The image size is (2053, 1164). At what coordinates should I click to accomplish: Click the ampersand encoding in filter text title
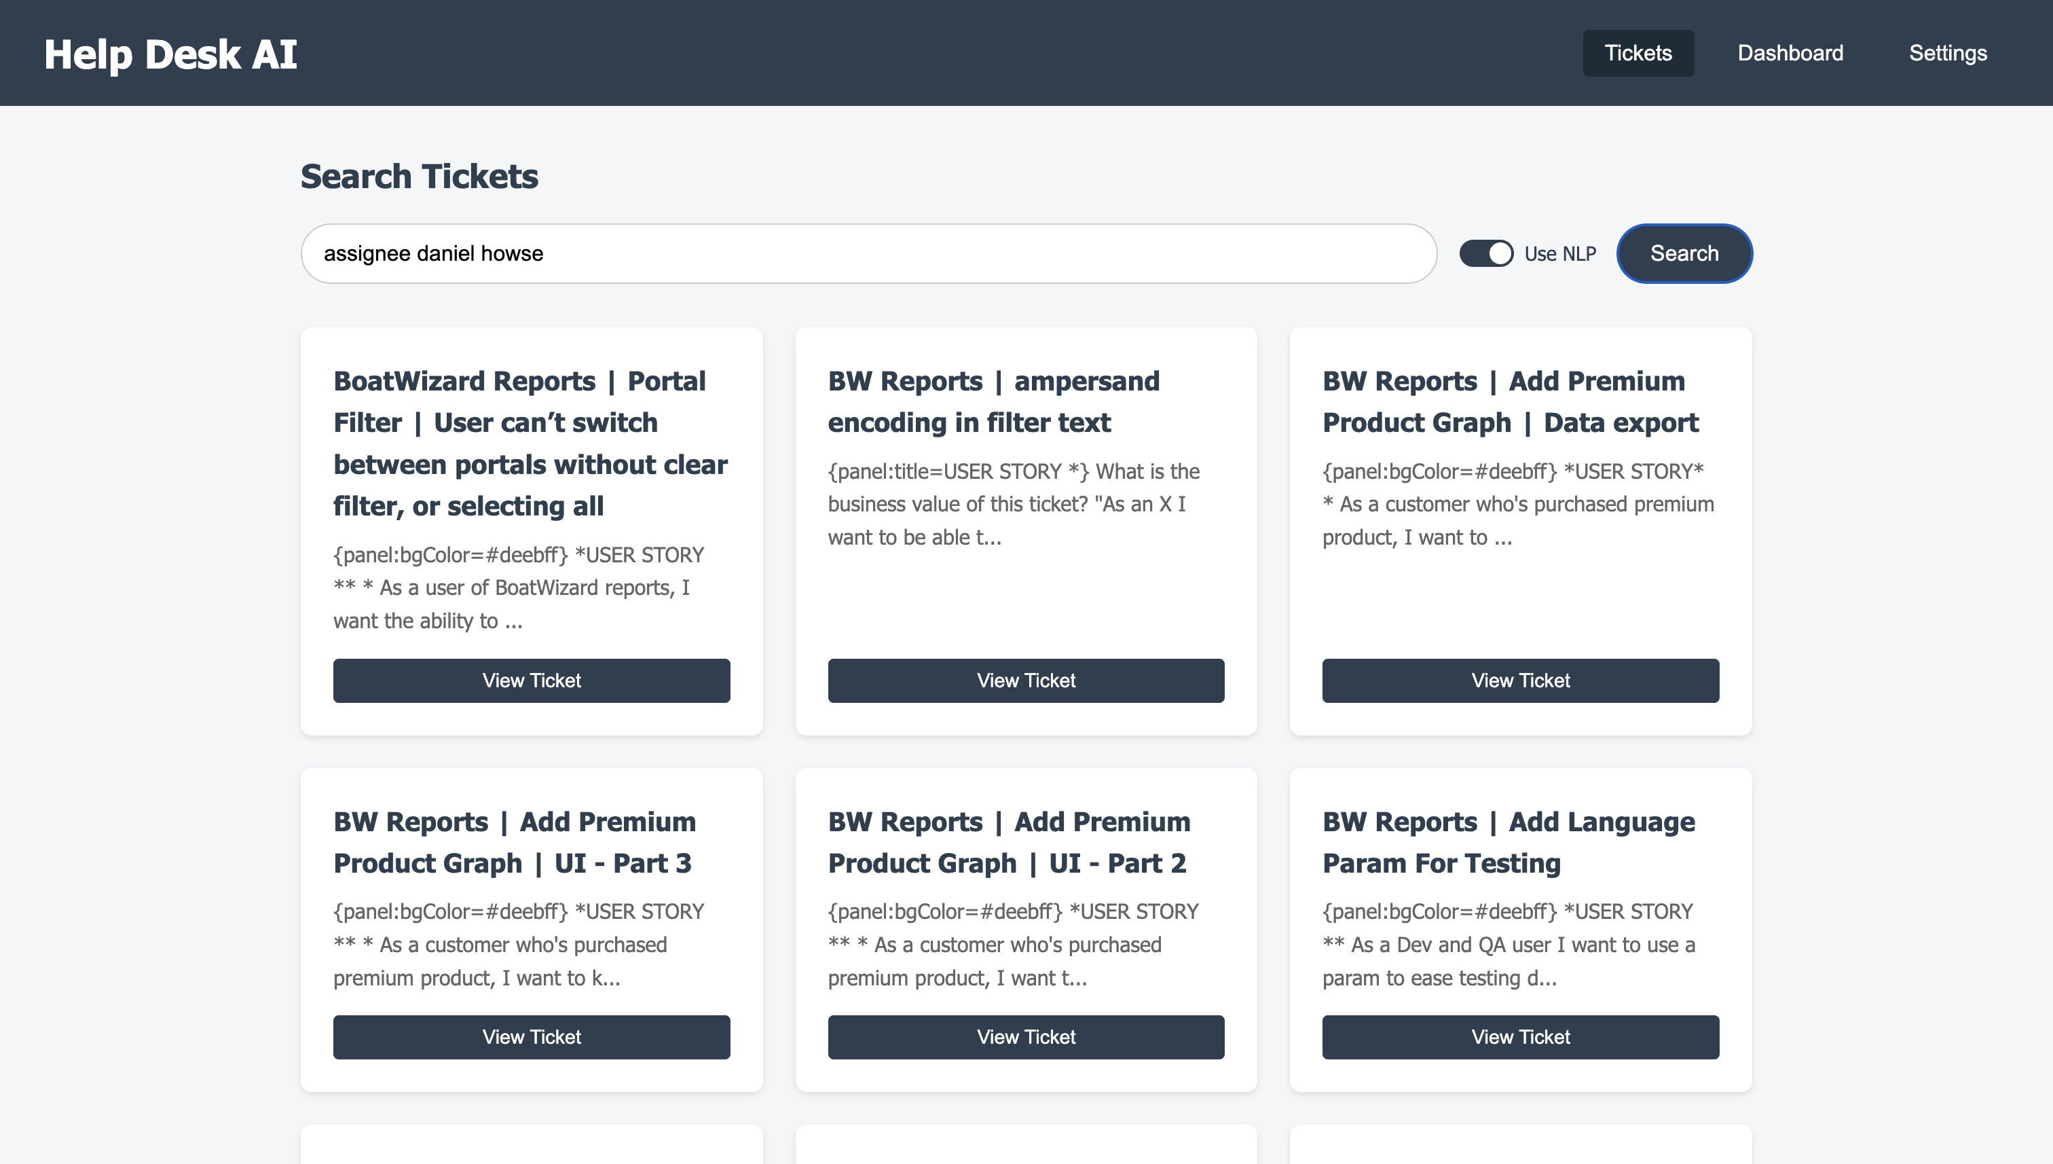tap(993, 401)
